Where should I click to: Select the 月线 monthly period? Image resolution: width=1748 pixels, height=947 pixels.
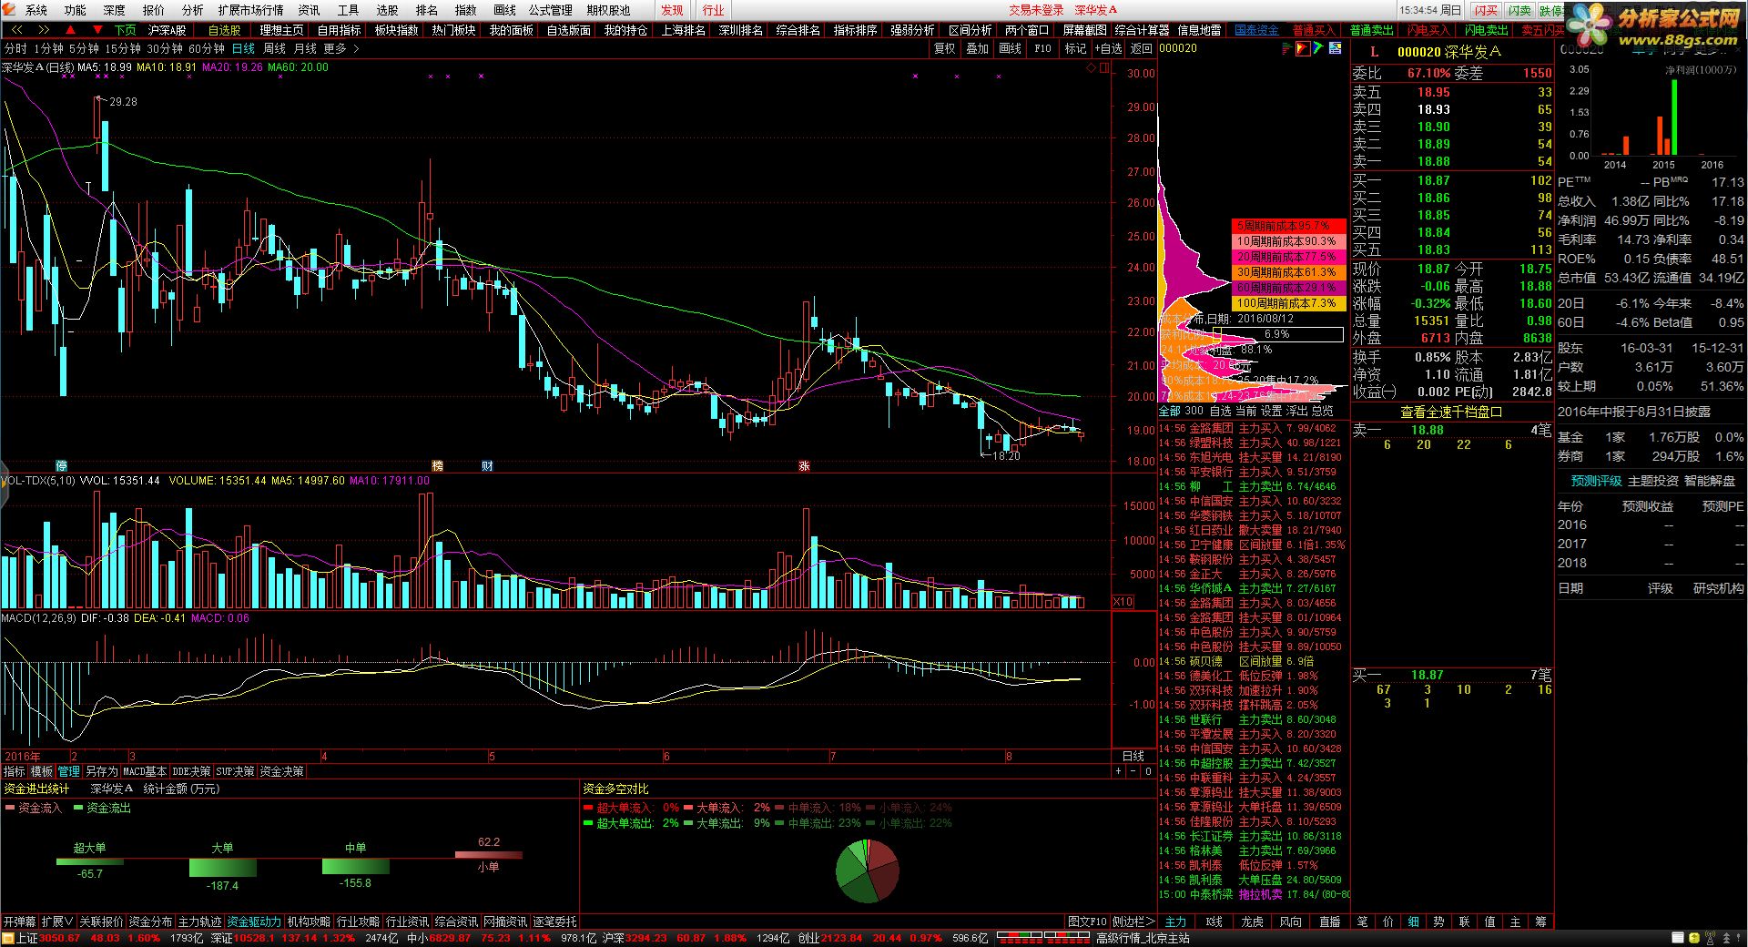point(305,48)
